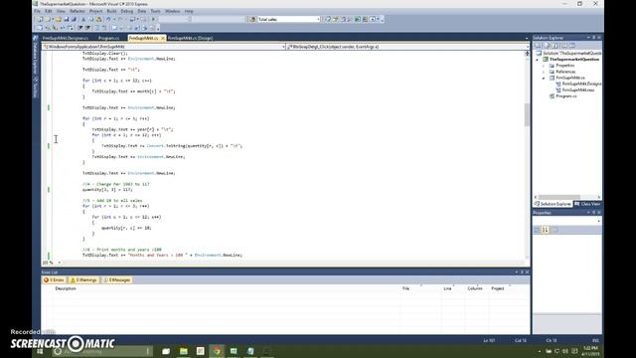Switch to the FrmSupMrkt.cs [Design] tab
Viewport: 636px width, 358px height.
[190, 38]
